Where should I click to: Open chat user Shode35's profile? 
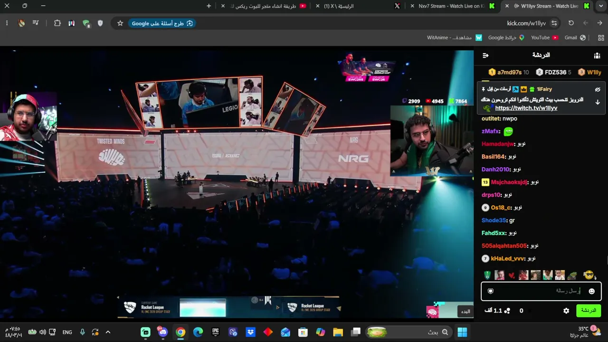(494, 220)
